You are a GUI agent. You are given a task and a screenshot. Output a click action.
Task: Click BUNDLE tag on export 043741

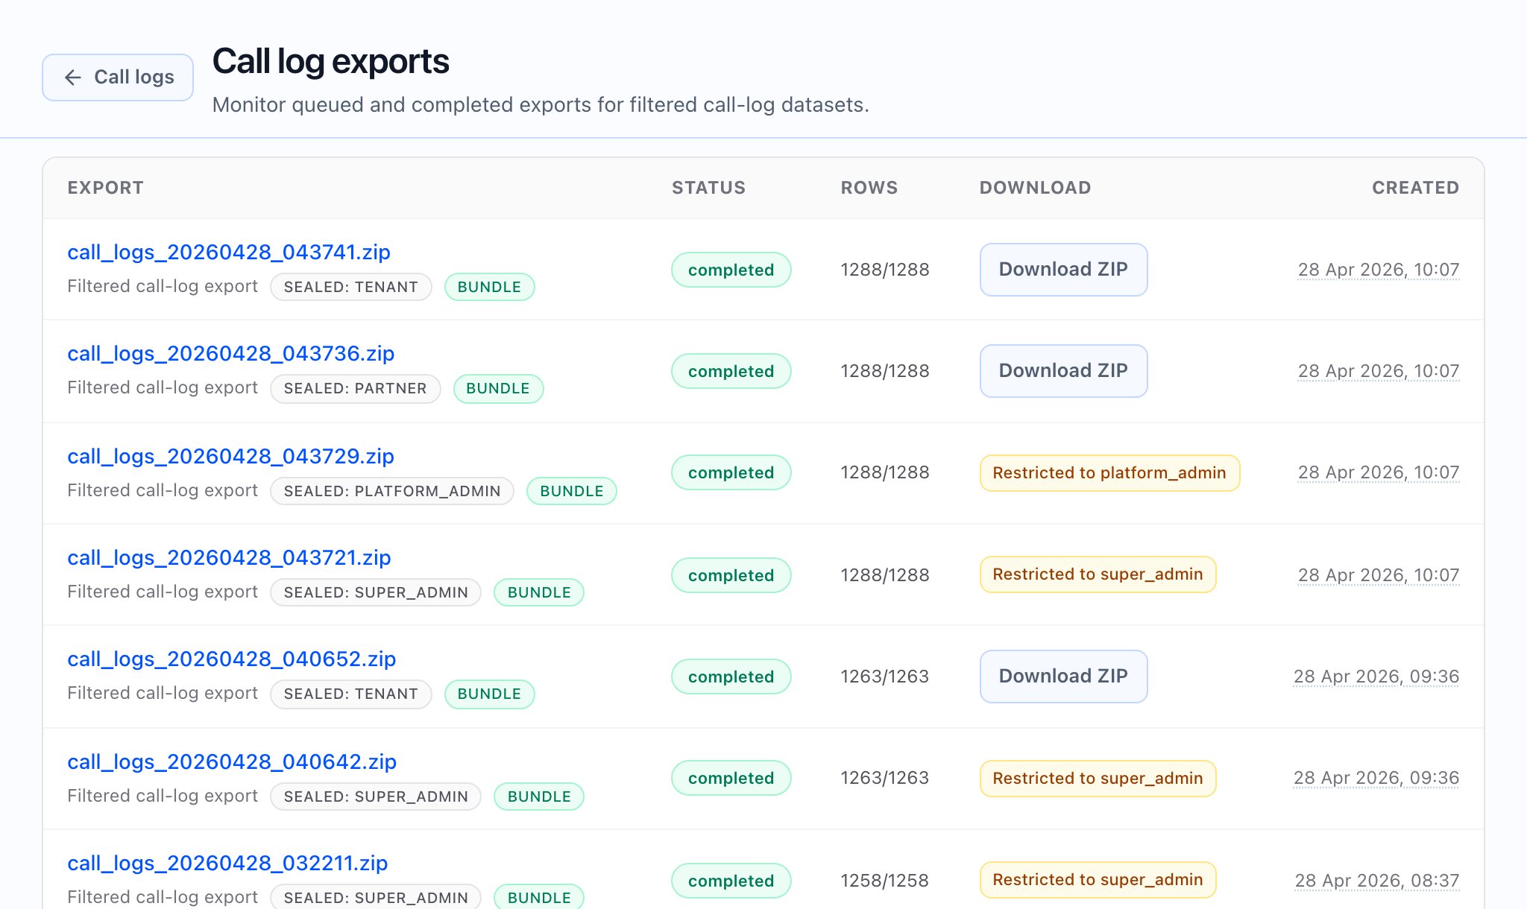click(489, 287)
